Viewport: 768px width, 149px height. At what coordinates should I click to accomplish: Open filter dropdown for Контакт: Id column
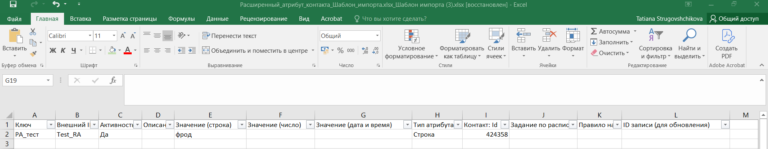[505, 125]
